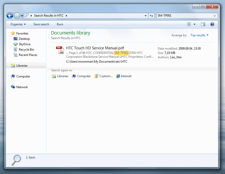Open recent pages dropdown beside Forward

(22, 16)
